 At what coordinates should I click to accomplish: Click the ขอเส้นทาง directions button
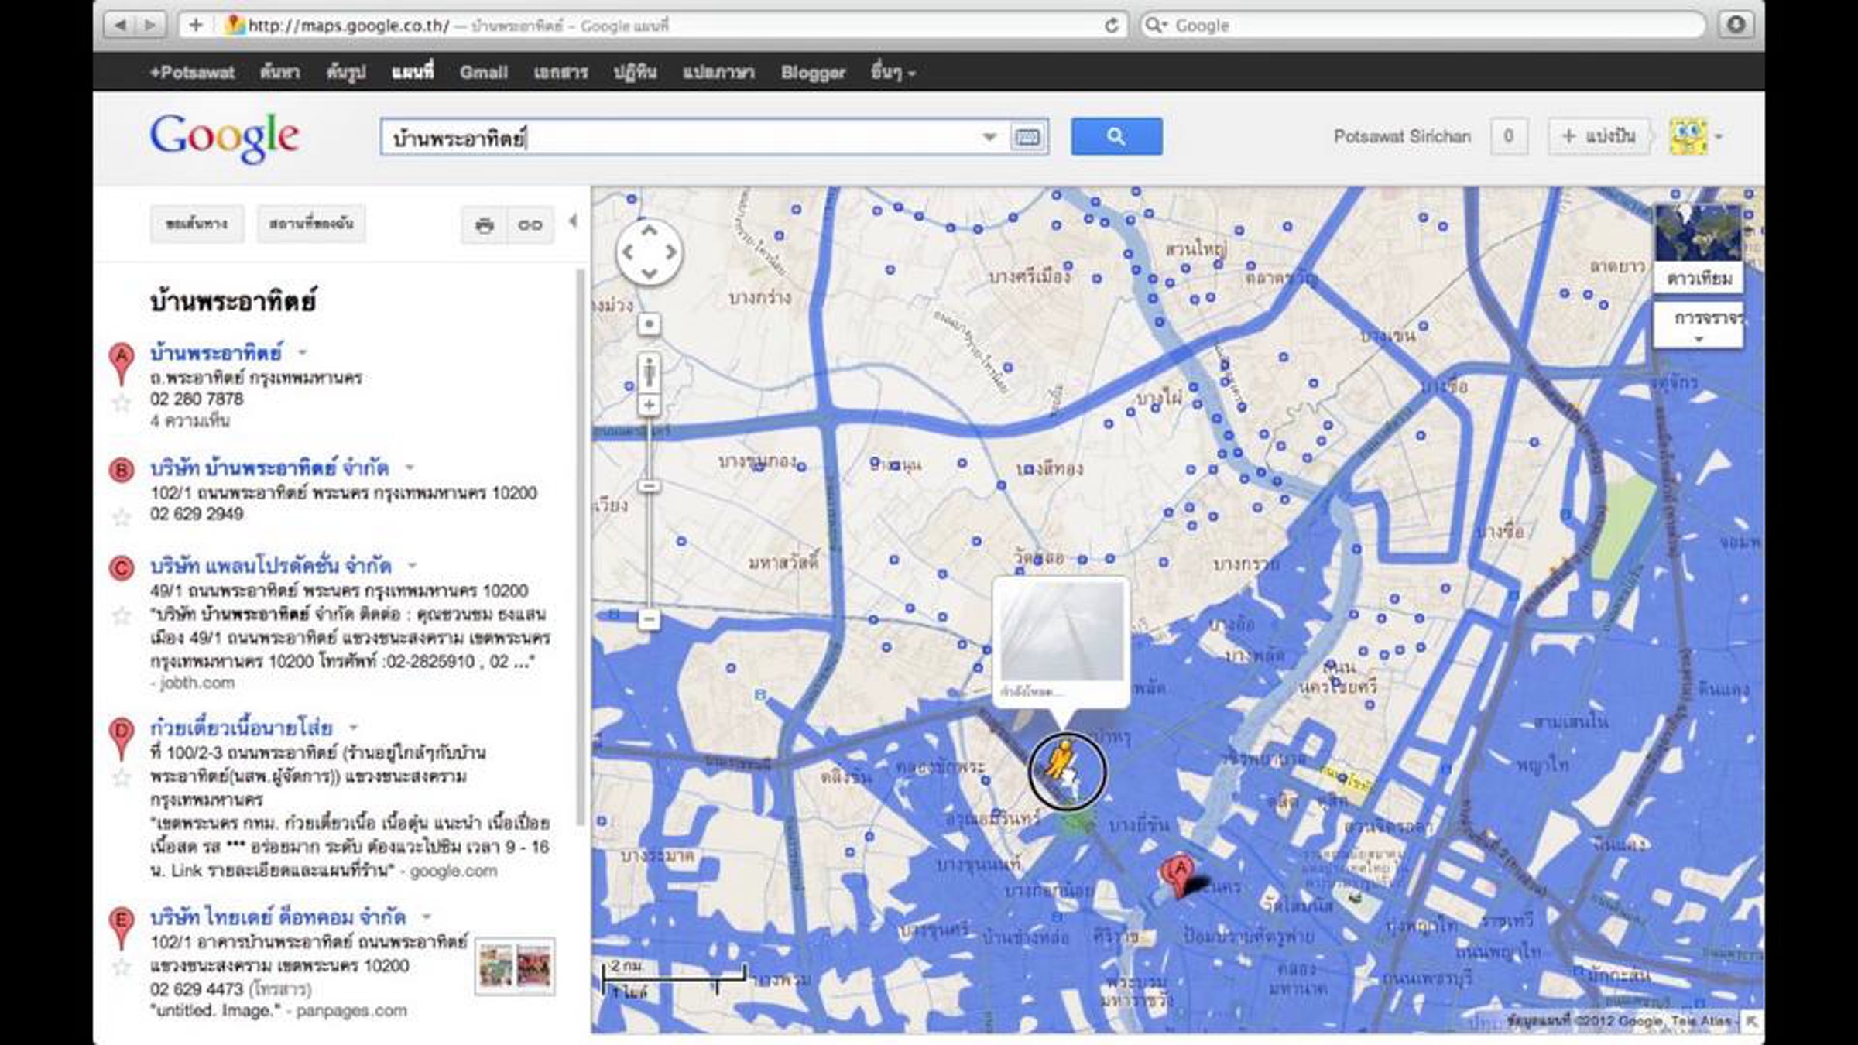pos(197,224)
